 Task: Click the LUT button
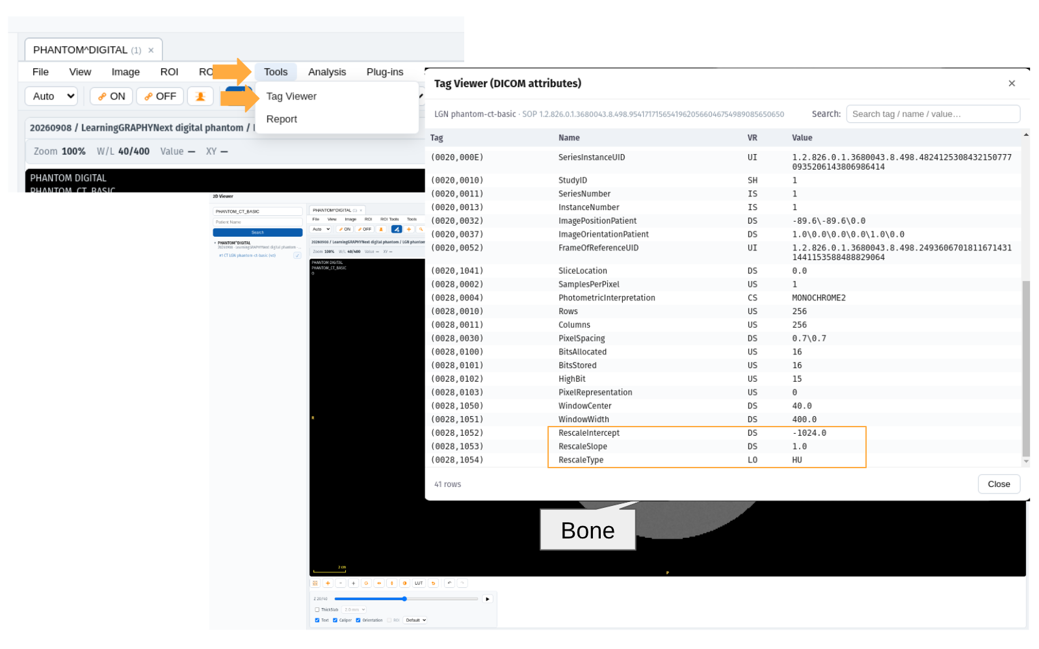pyautogui.click(x=419, y=583)
